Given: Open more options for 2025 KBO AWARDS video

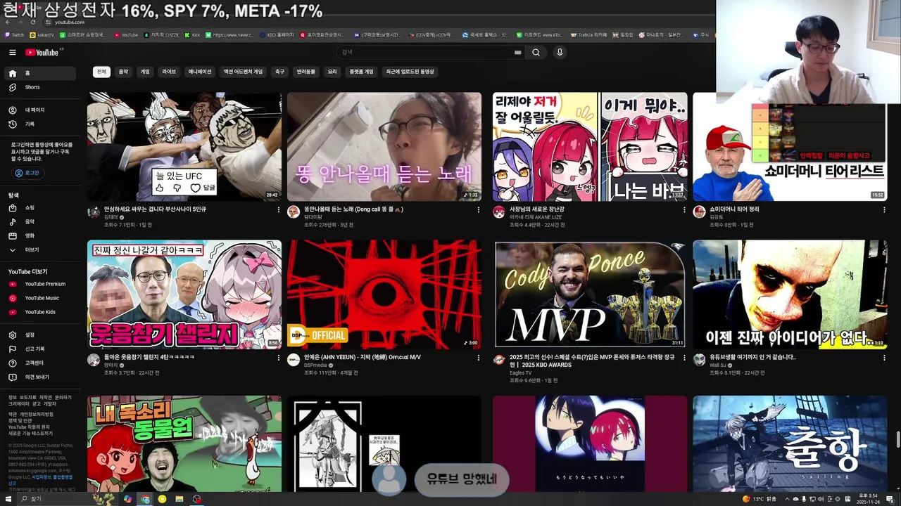Looking at the screenshot, I should tap(684, 357).
